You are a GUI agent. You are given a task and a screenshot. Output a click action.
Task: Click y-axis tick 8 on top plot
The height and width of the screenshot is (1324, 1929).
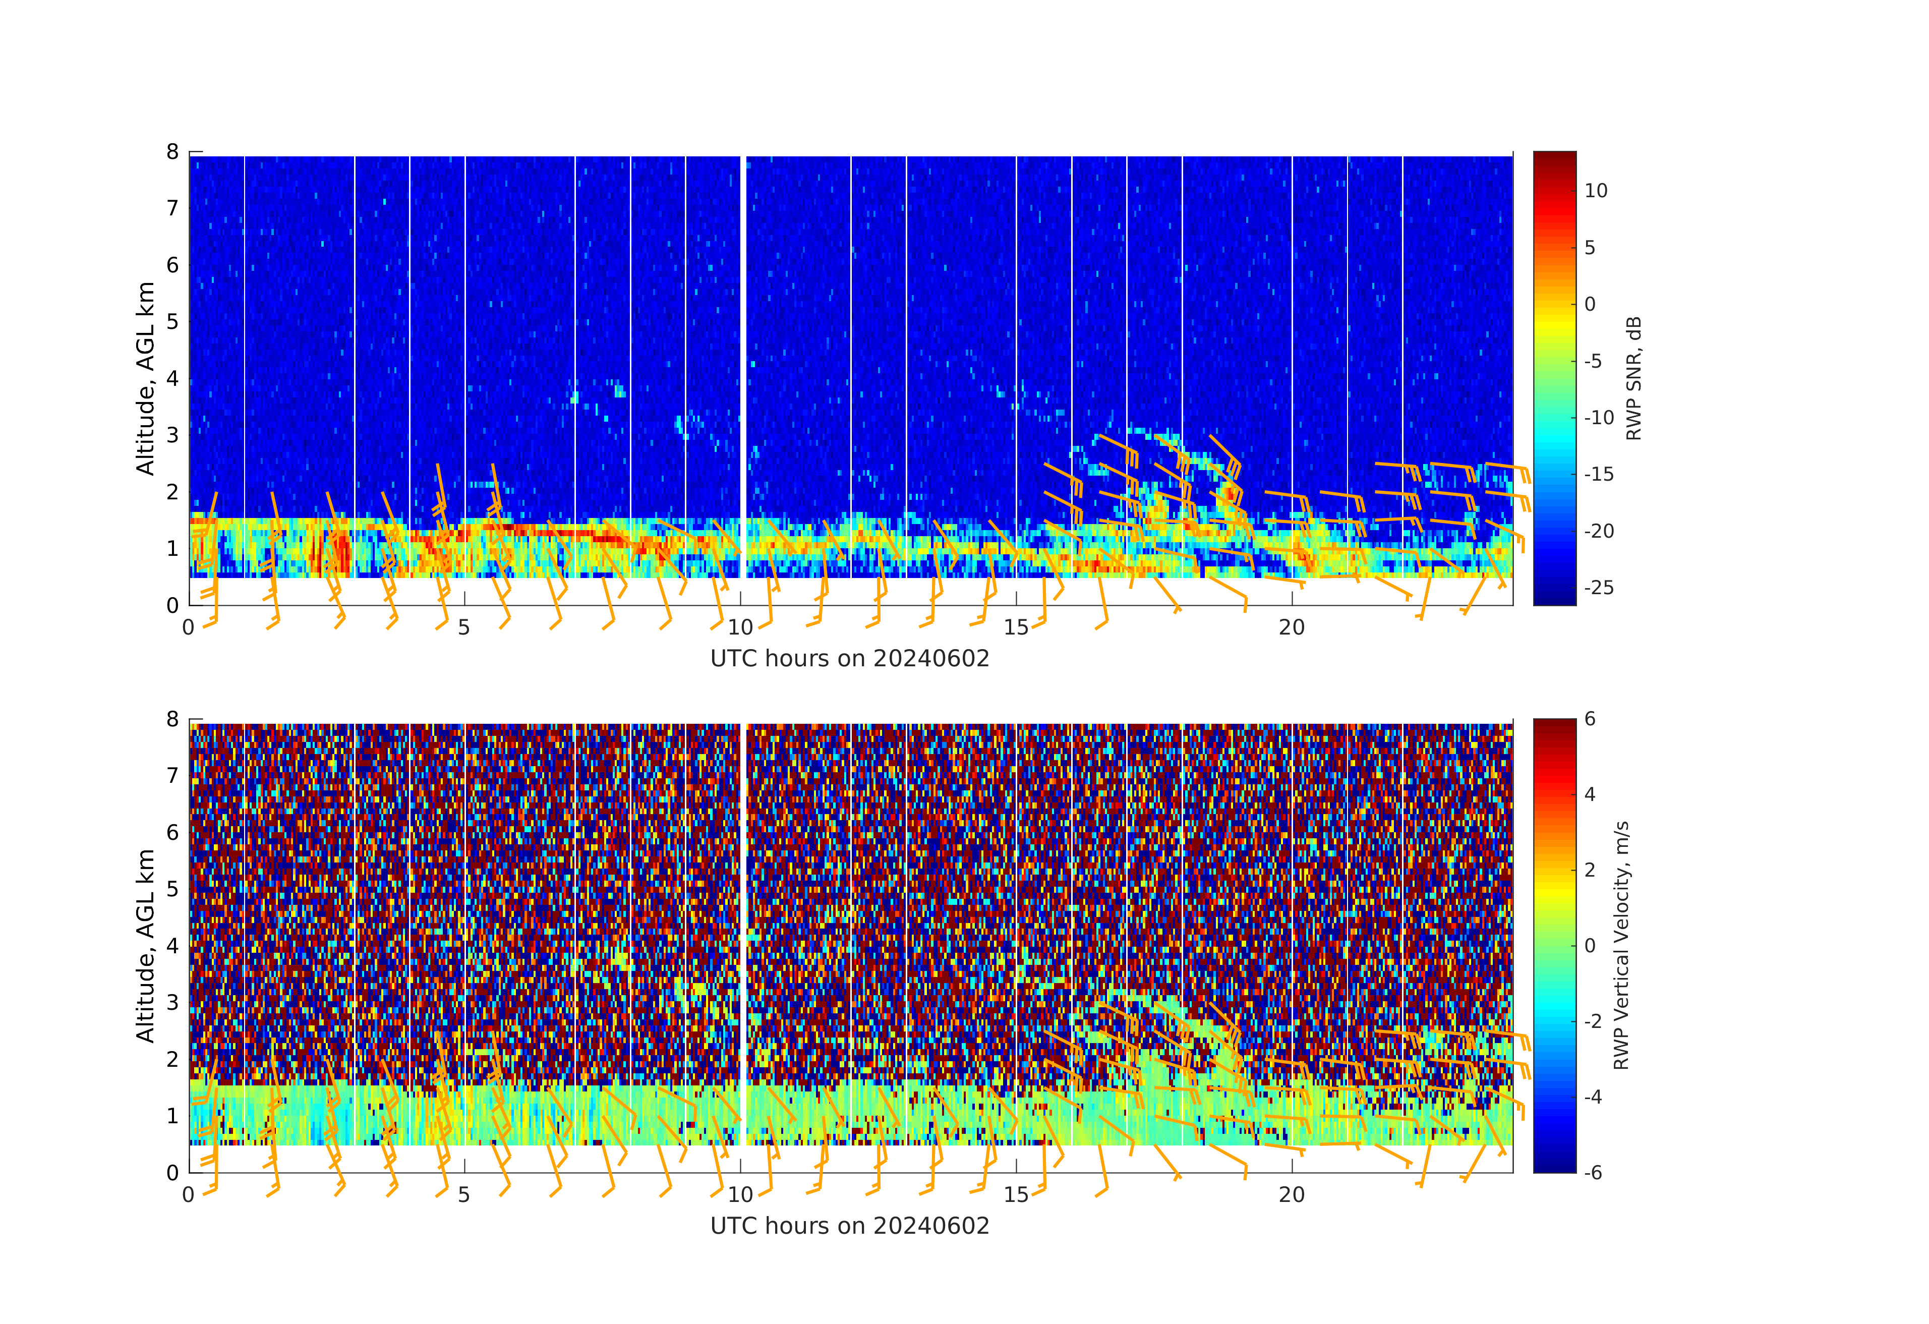(x=172, y=152)
